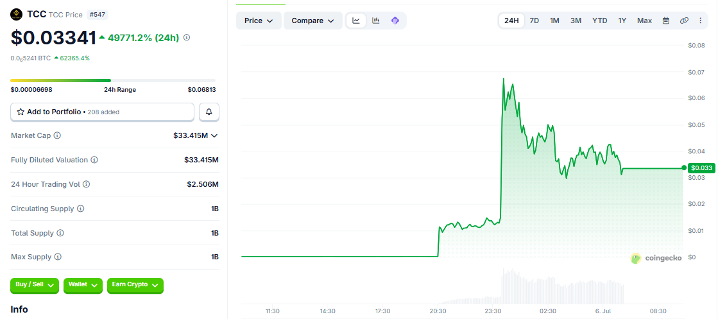The image size is (718, 319).
Task: Click the $0.033 current price marker
Action: [701, 168]
